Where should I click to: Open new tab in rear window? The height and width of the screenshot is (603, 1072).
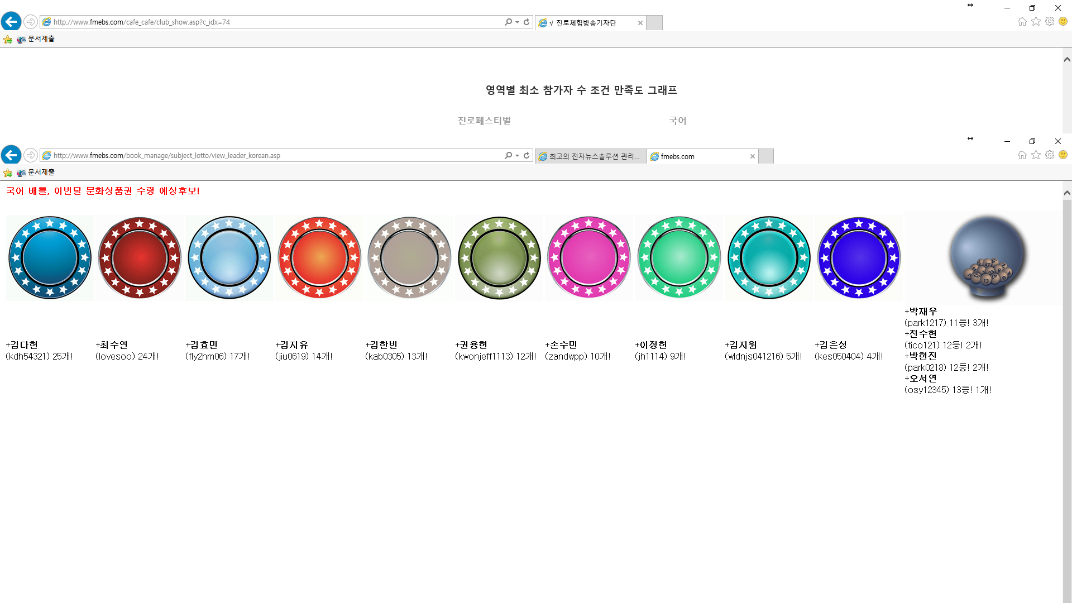tap(654, 23)
